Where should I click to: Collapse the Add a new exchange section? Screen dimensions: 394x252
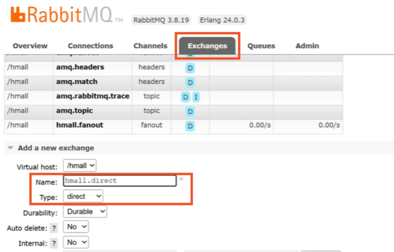[x=56, y=148]
